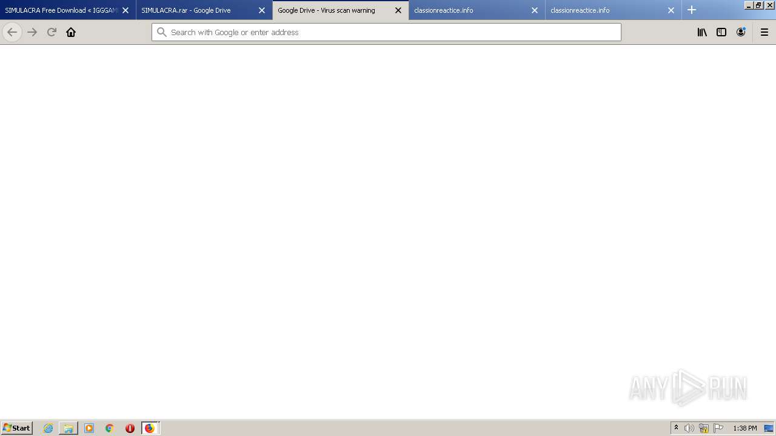Restore down the Firefox window
Viewport: 776px width, 436px height.
click(x=758, y=5)
